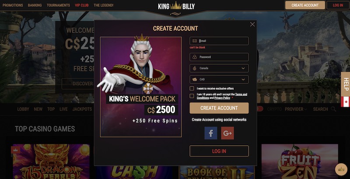Image resolution: width=350 pixels, height=179 pixels.
Task: Open the Privacy Policy link
Action: (x=222, y=98)
